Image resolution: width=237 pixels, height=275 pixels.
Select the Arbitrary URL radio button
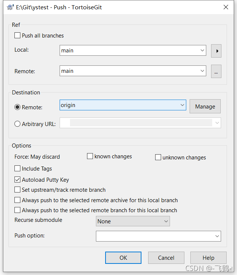(x=17, y=124)
